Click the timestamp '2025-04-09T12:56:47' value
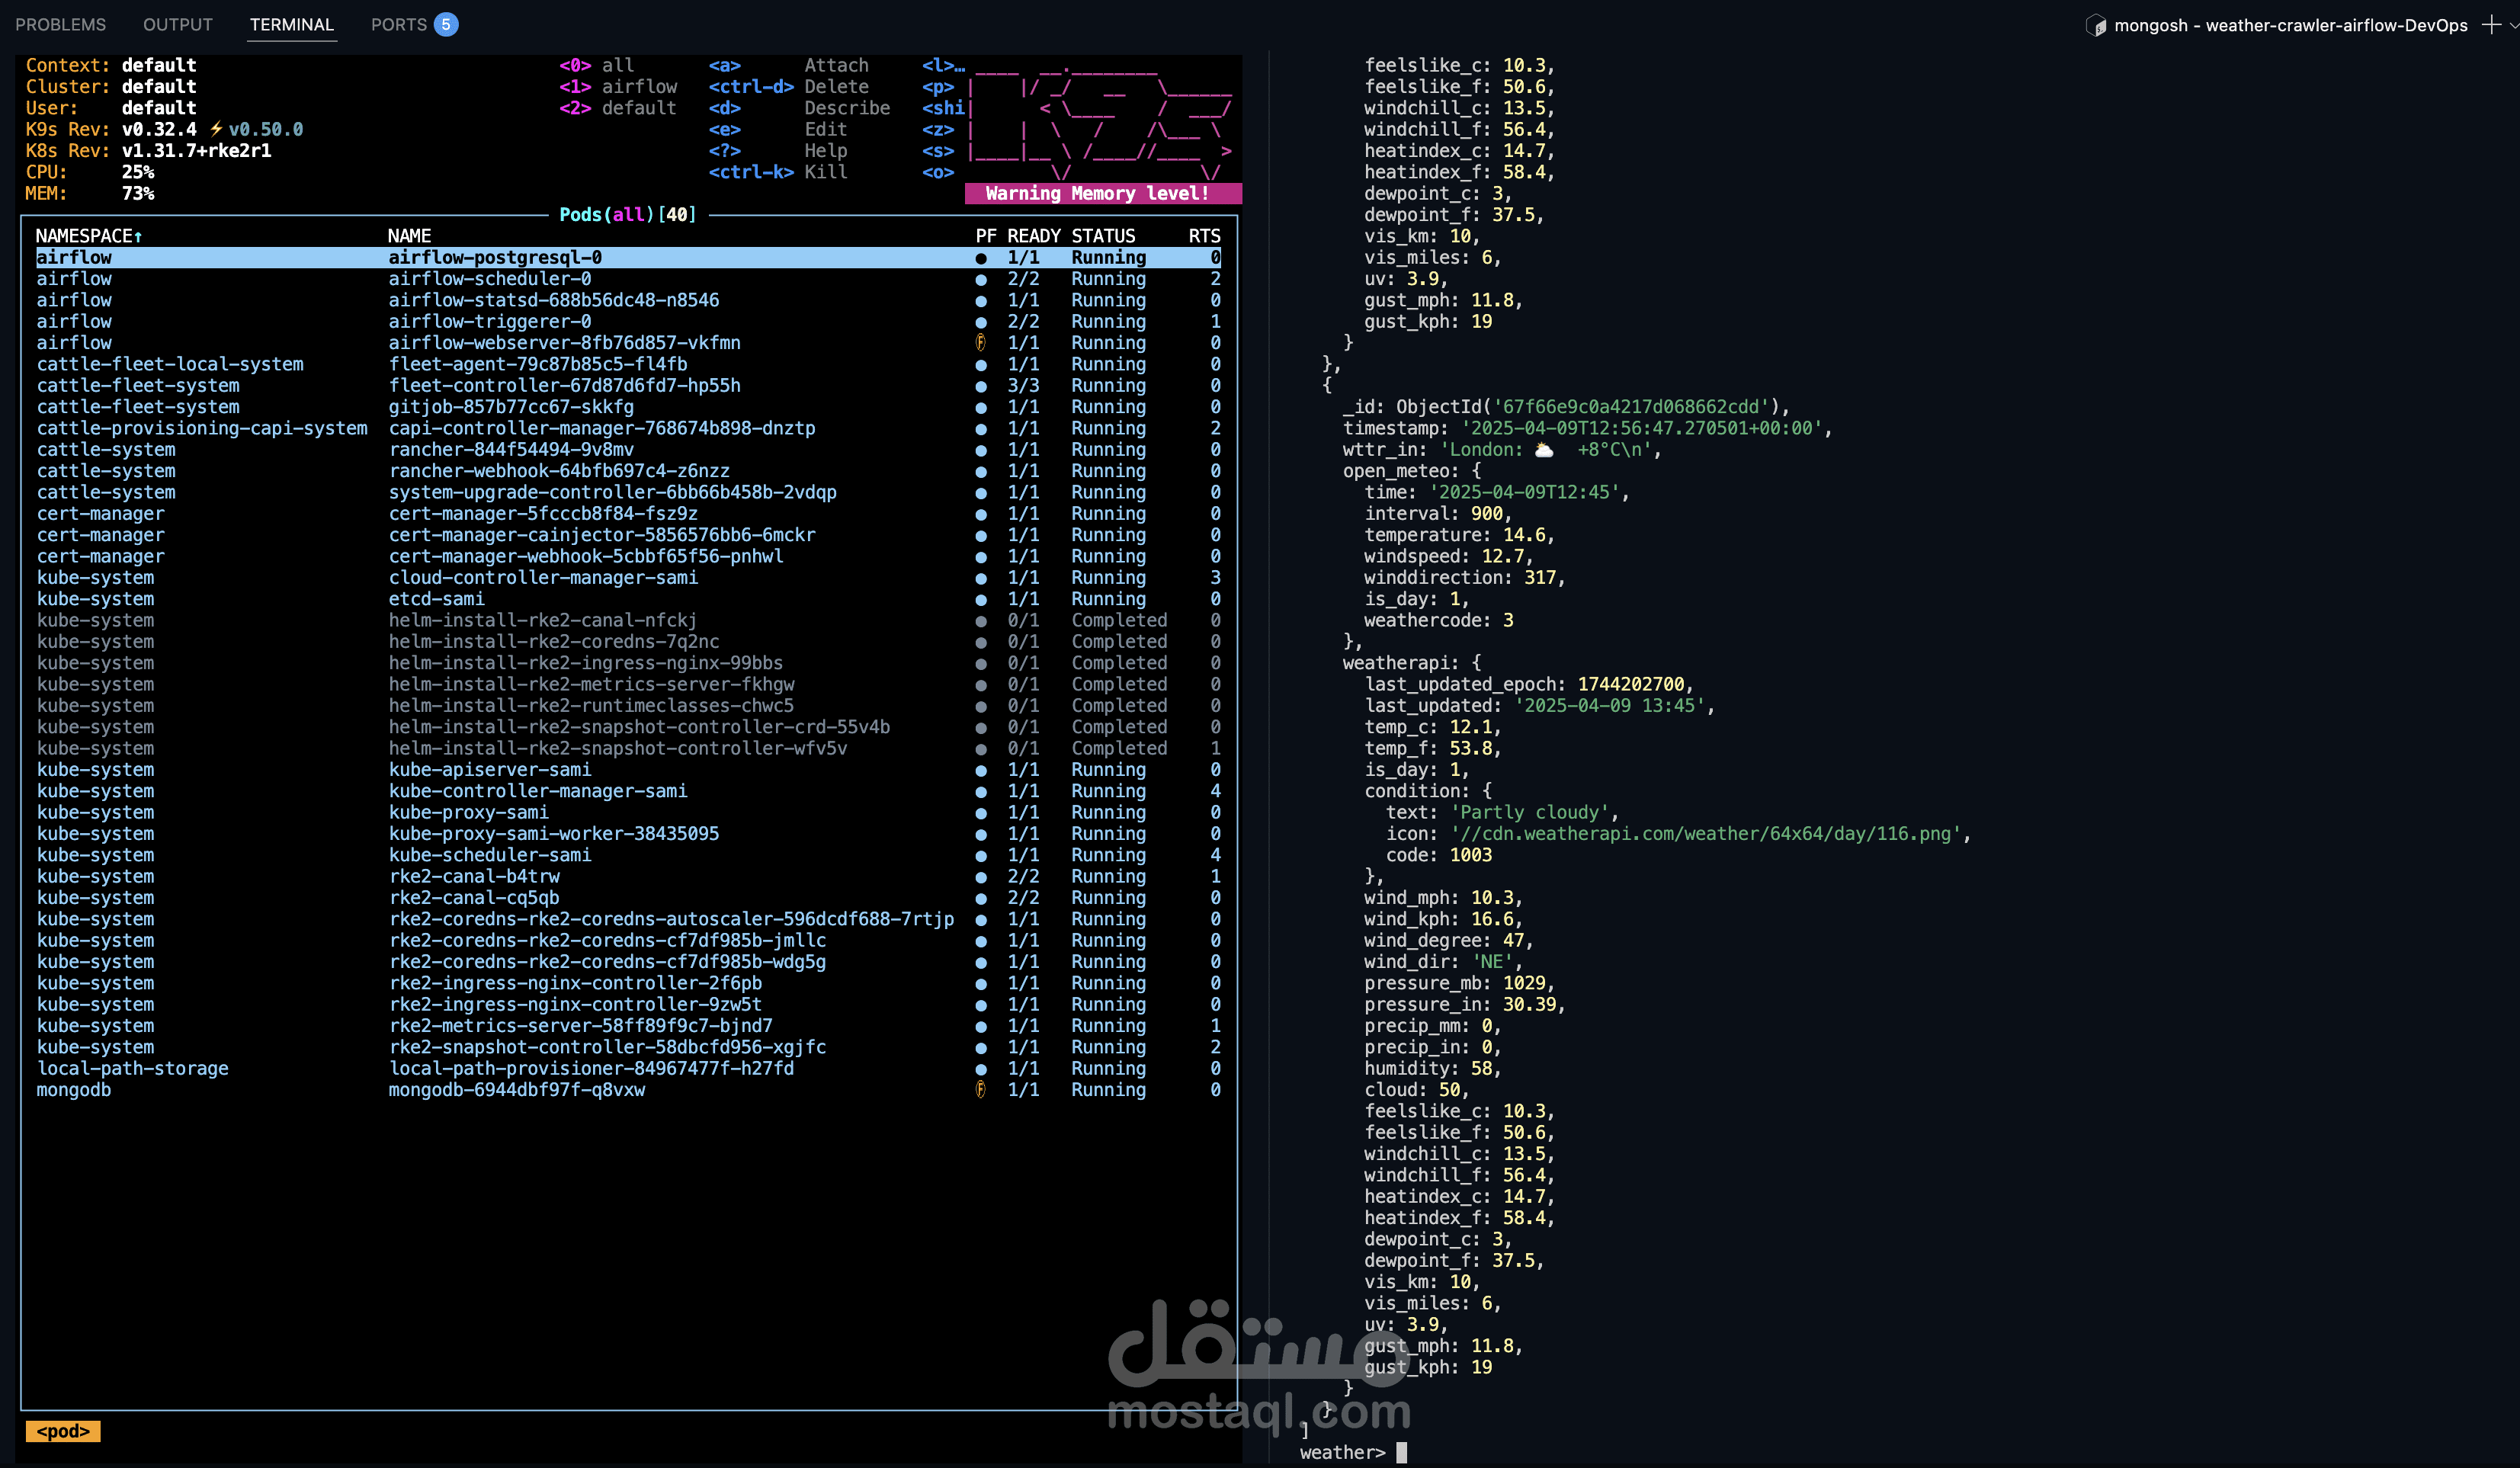This screenshot has width=2520, height=1468. click(1641, 429)
